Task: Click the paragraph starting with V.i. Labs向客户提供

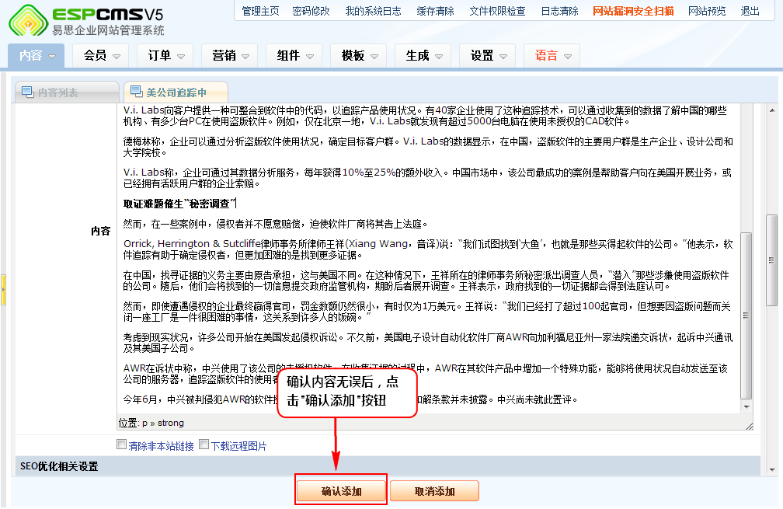Action: click(x=425, y=116)
